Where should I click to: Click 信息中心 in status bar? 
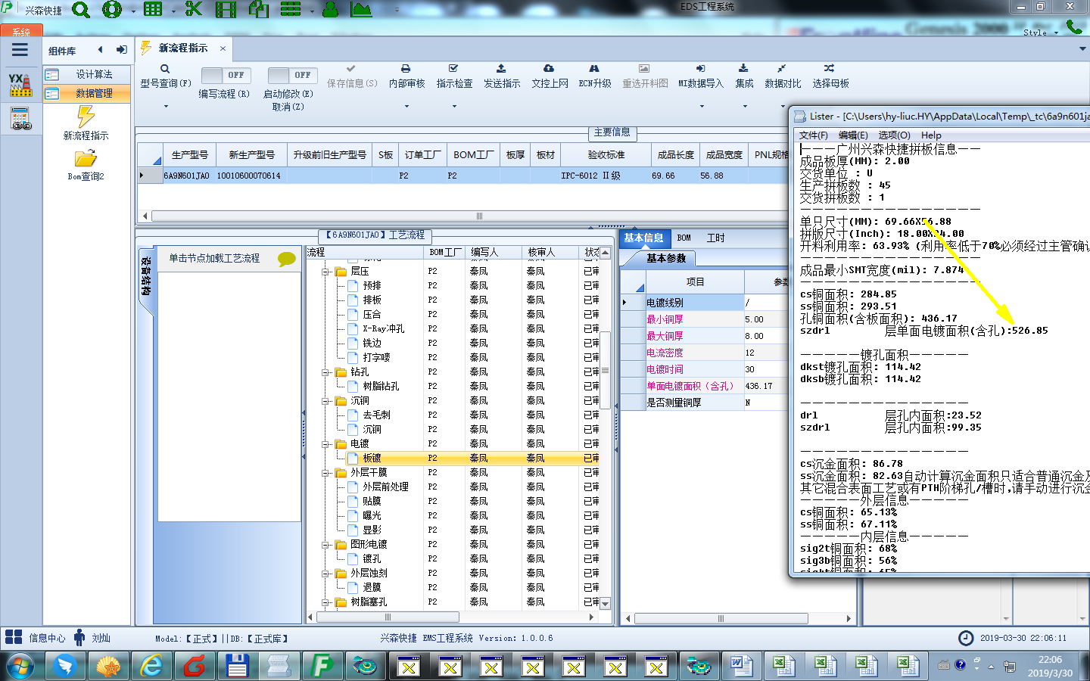tap(47, 638)
